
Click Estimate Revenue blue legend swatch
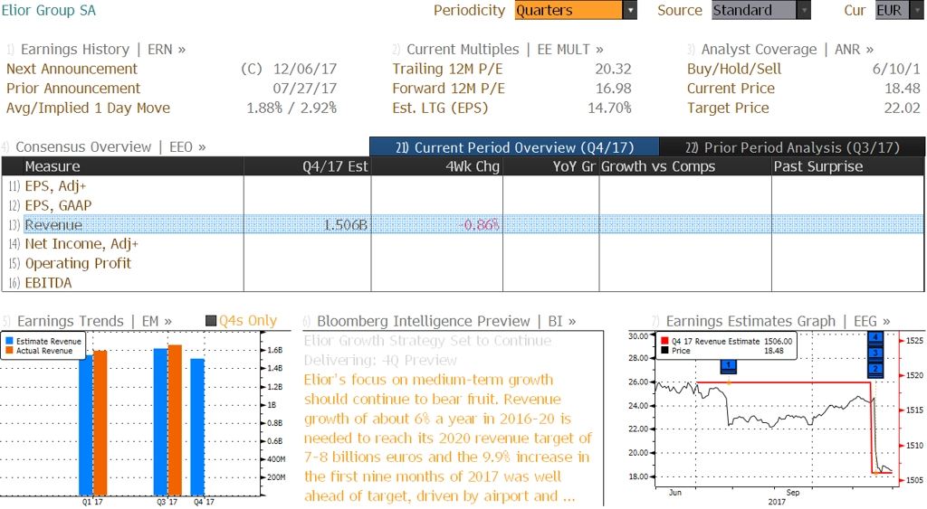(x=9, y=342)
